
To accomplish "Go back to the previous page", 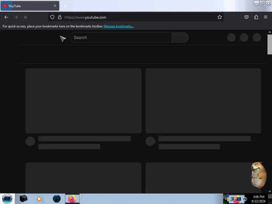I will (6, 17).
